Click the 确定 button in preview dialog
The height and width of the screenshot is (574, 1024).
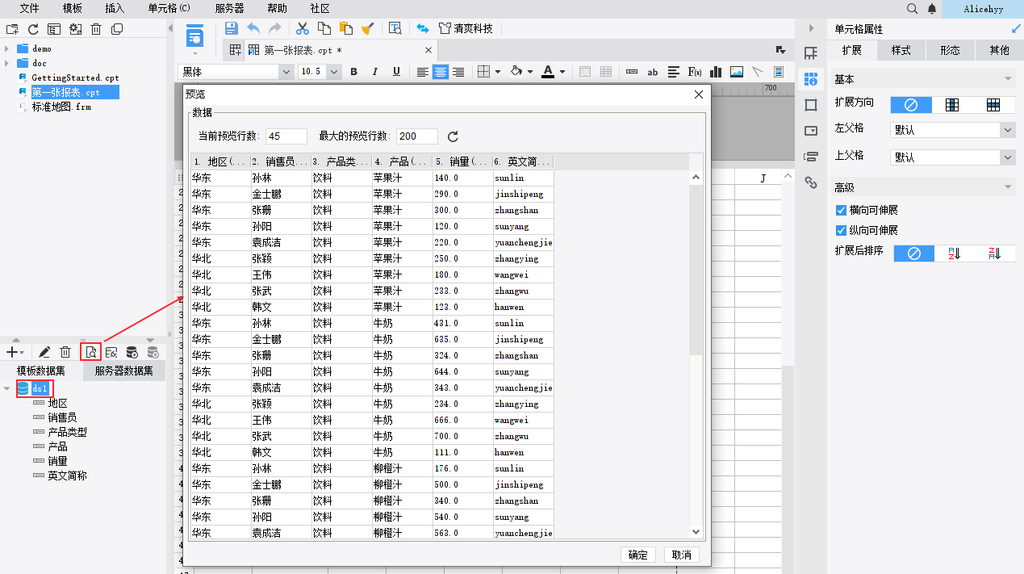(637, 555)
